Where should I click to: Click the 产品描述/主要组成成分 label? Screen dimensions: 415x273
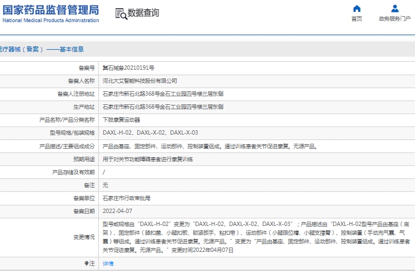coord(67,146)
